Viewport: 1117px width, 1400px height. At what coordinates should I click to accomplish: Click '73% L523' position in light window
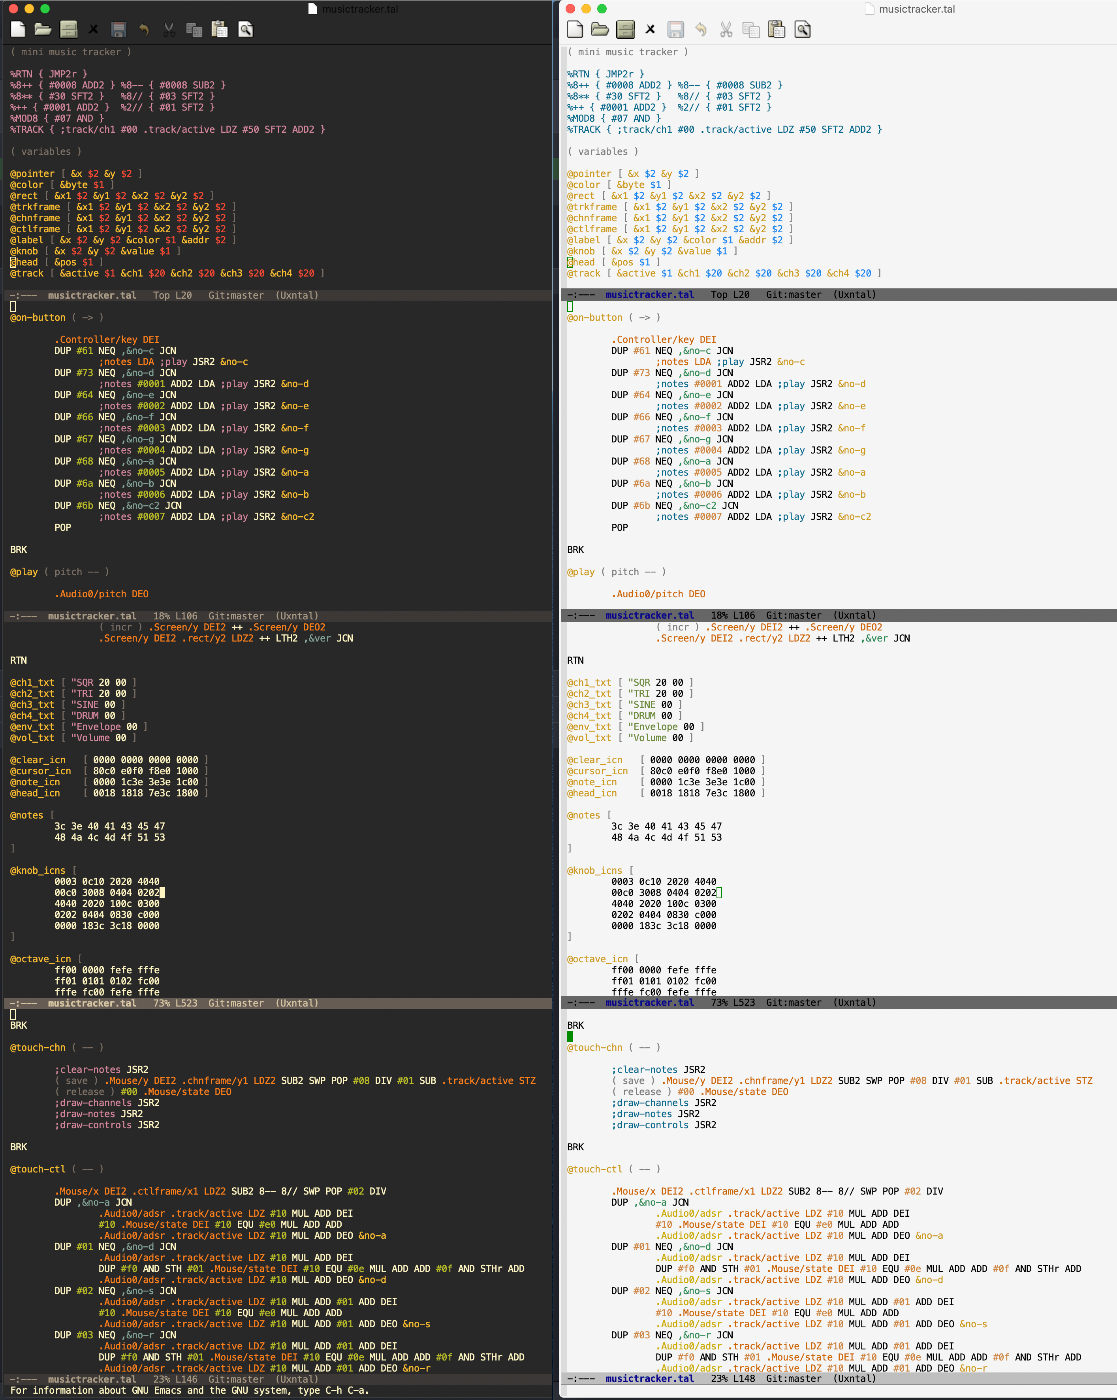point(733,1003)
